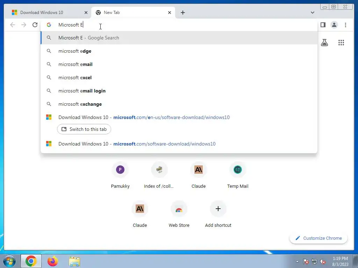The width and height of the screenshot is (358, 268).
Task: Open the Search Labs flask icon
Action: (324, 43)
